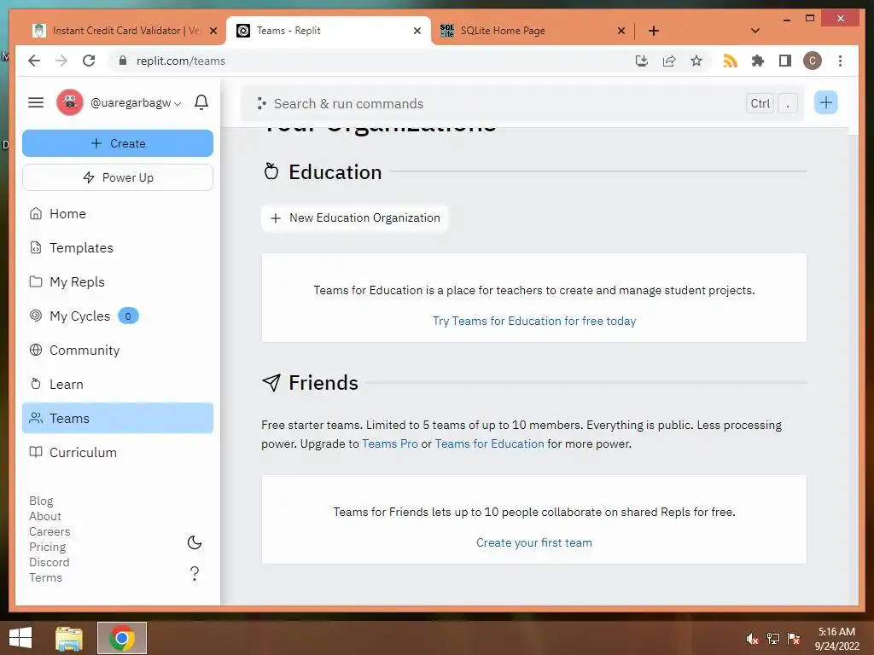Go back in browser history
The width and height of the screenshot is (874, 655).
[34, 61]
